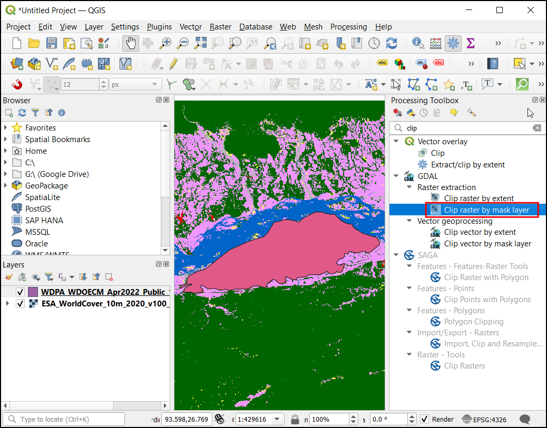Screen dimensions: 547x428
Task: Collapse the GDAL group in toolbox
Action: [396, 176]
